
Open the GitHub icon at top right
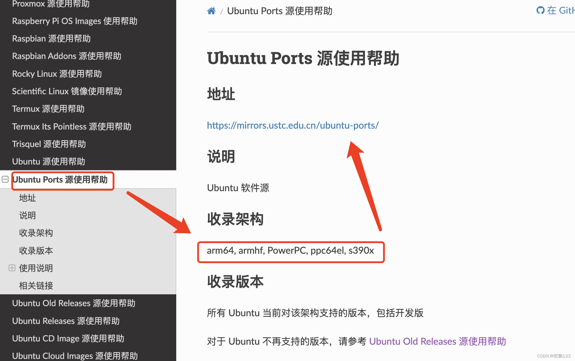click(x=540, y=10)
